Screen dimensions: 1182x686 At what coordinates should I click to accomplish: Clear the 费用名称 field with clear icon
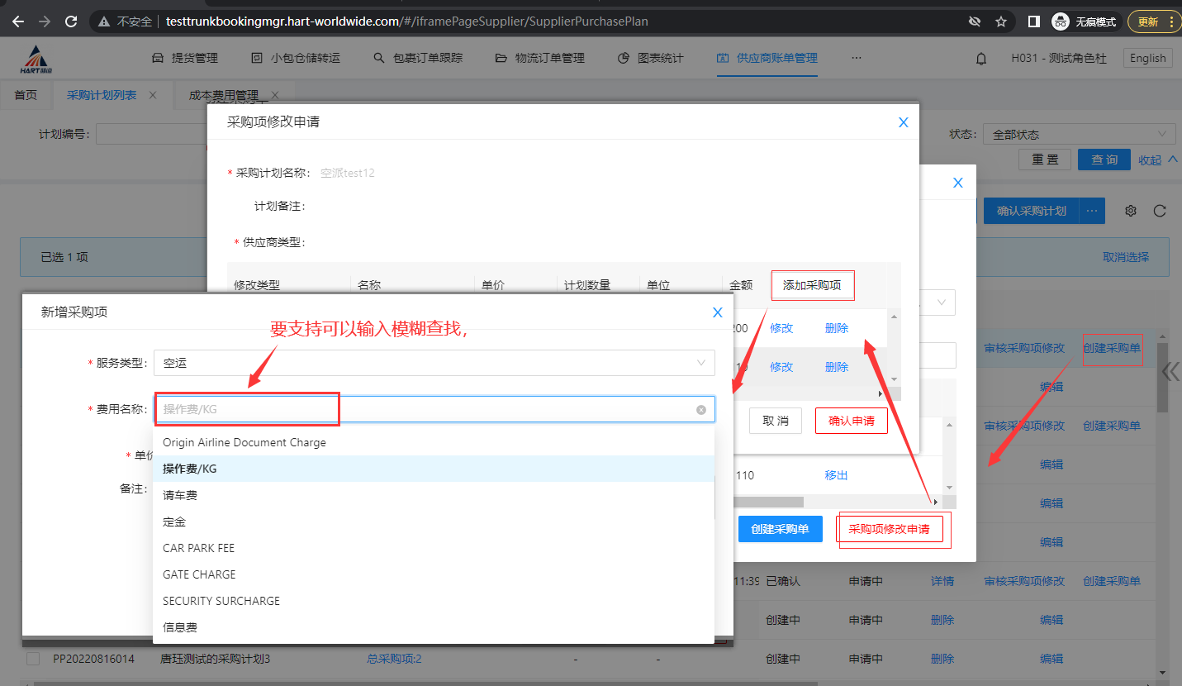[x=701, y=409]
